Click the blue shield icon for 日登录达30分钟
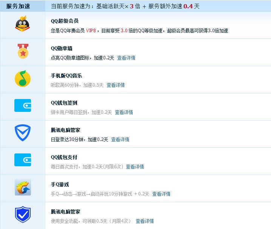This screenshot has height=229, width=271. pyautogui.click(x=23, y=133)
